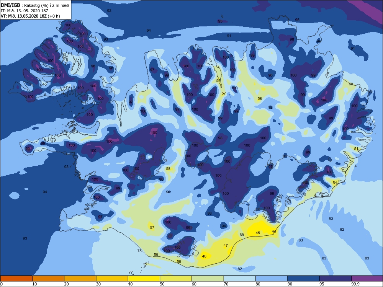Click the '10' legend tick label
This screenshot has width=383, height=287.
click(34, 284)
